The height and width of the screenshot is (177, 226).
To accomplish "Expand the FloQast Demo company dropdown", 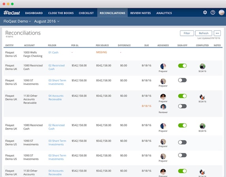I will [17, 21].
